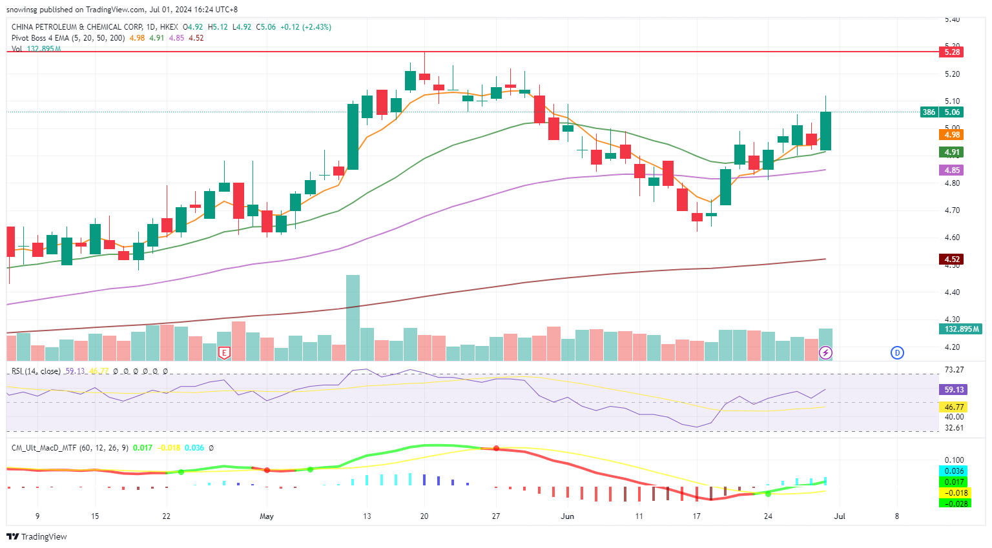992x548 pixels.
Task: Click the CM_Ult_MacD_MTF indicator legend
Action: pyautogui.click(x=70, y=447)
